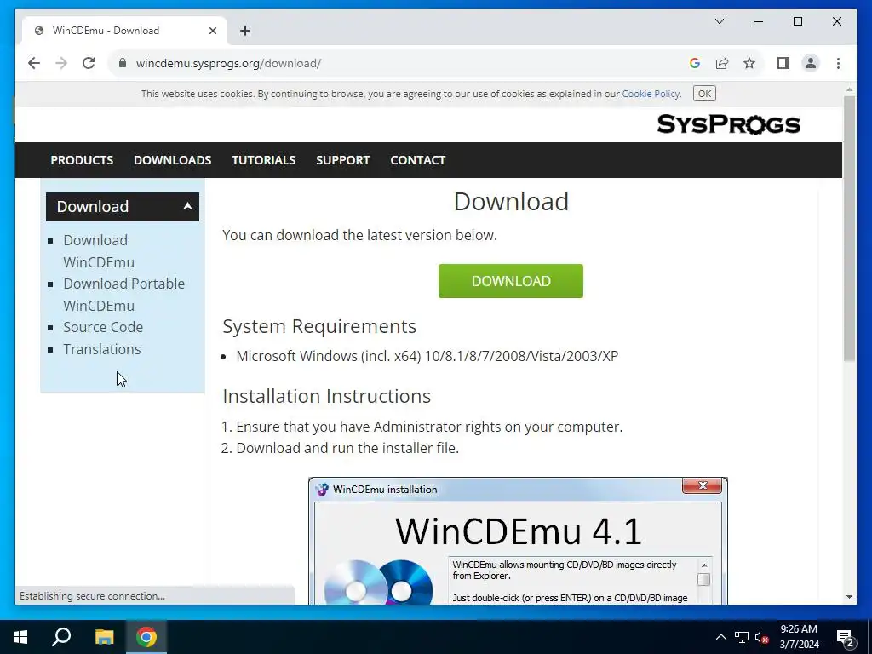The height and width of the screenshot is (654, 872).
Task: Dismiss the cookie notice with OK
Action: pos(704,94)
